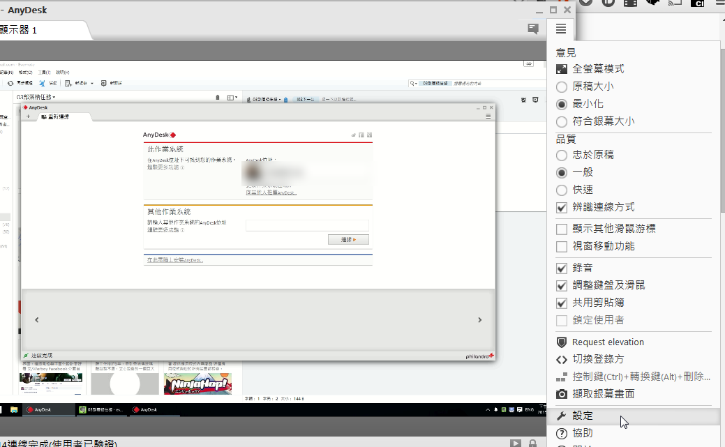Screen dimensions: 725x447
Task: Click the play icon in status bar
Action: point(516,443)
